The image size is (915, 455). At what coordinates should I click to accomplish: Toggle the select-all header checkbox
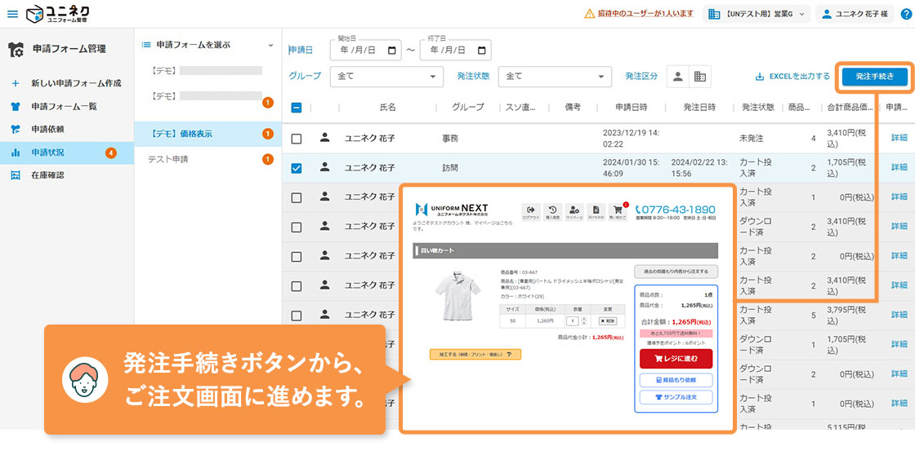[x=296, y=107]
